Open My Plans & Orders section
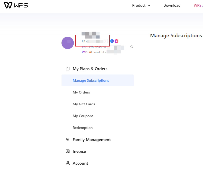The image size is (203, 177). pos(90,69)
